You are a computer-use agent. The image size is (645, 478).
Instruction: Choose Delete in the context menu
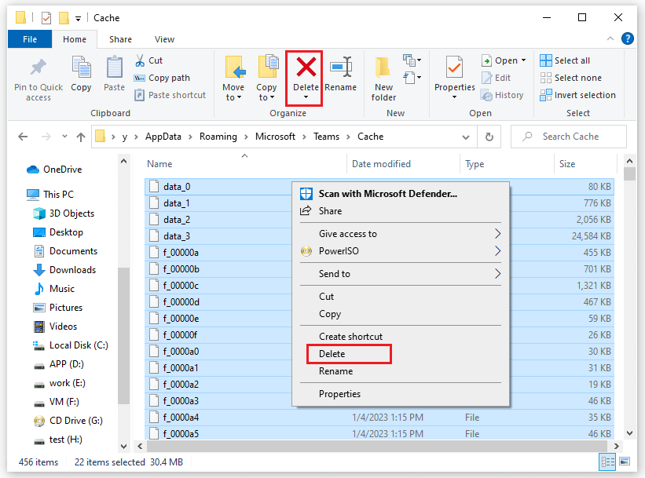pos(332,354)
